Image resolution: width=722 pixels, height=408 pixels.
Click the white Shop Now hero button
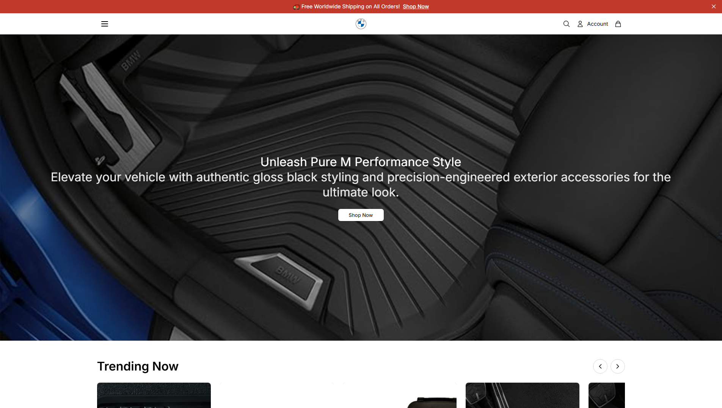click(361, 215)
